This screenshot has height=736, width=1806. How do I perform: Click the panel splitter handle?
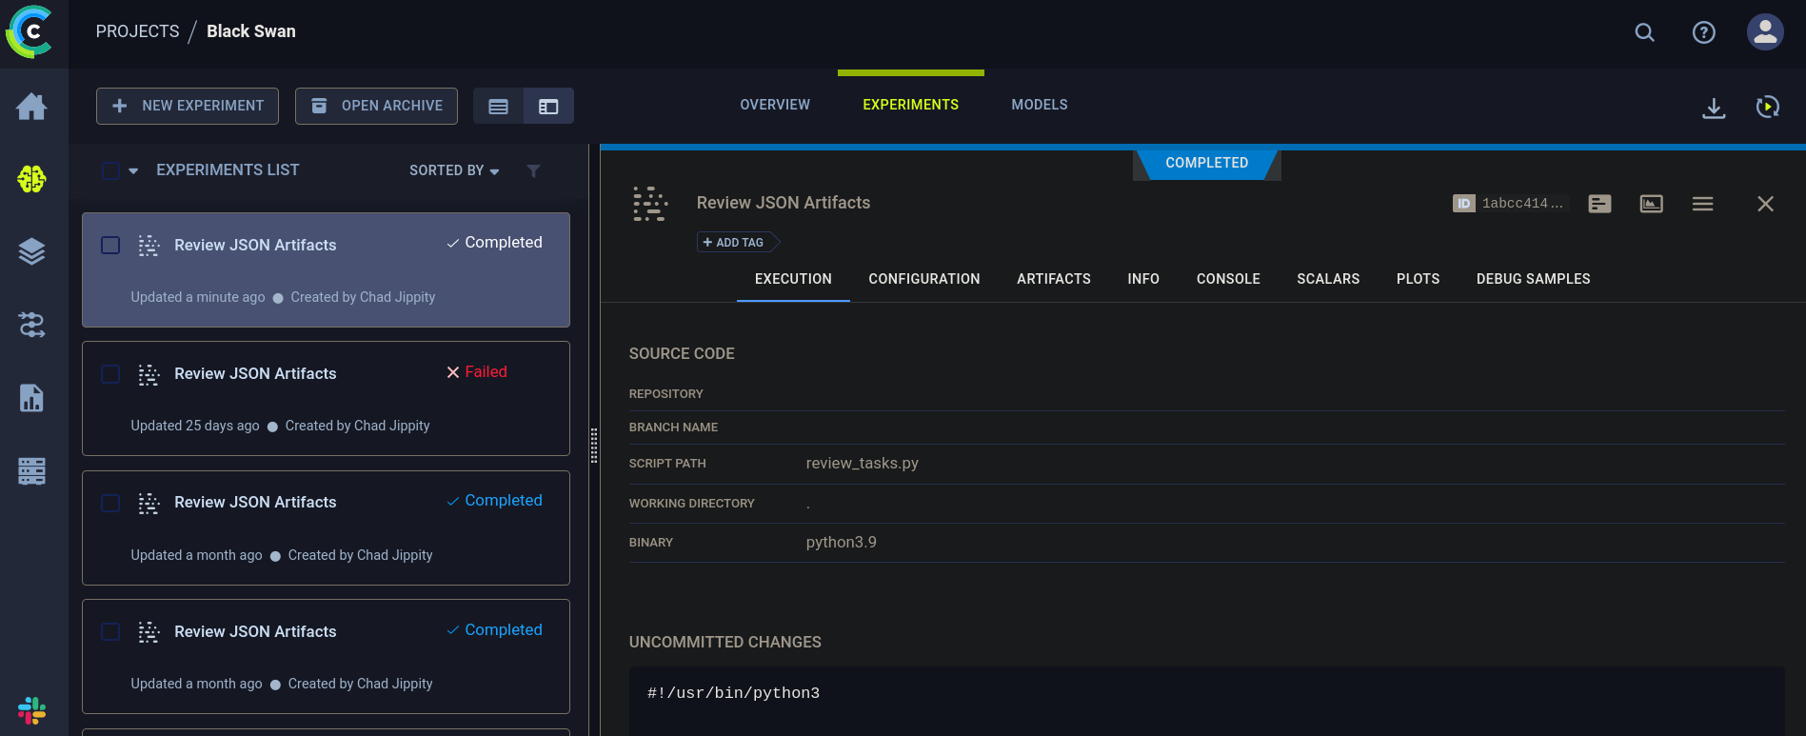click(594, 446)
